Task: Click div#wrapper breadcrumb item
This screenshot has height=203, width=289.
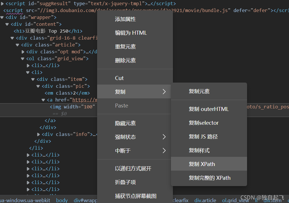Action: 86,200
